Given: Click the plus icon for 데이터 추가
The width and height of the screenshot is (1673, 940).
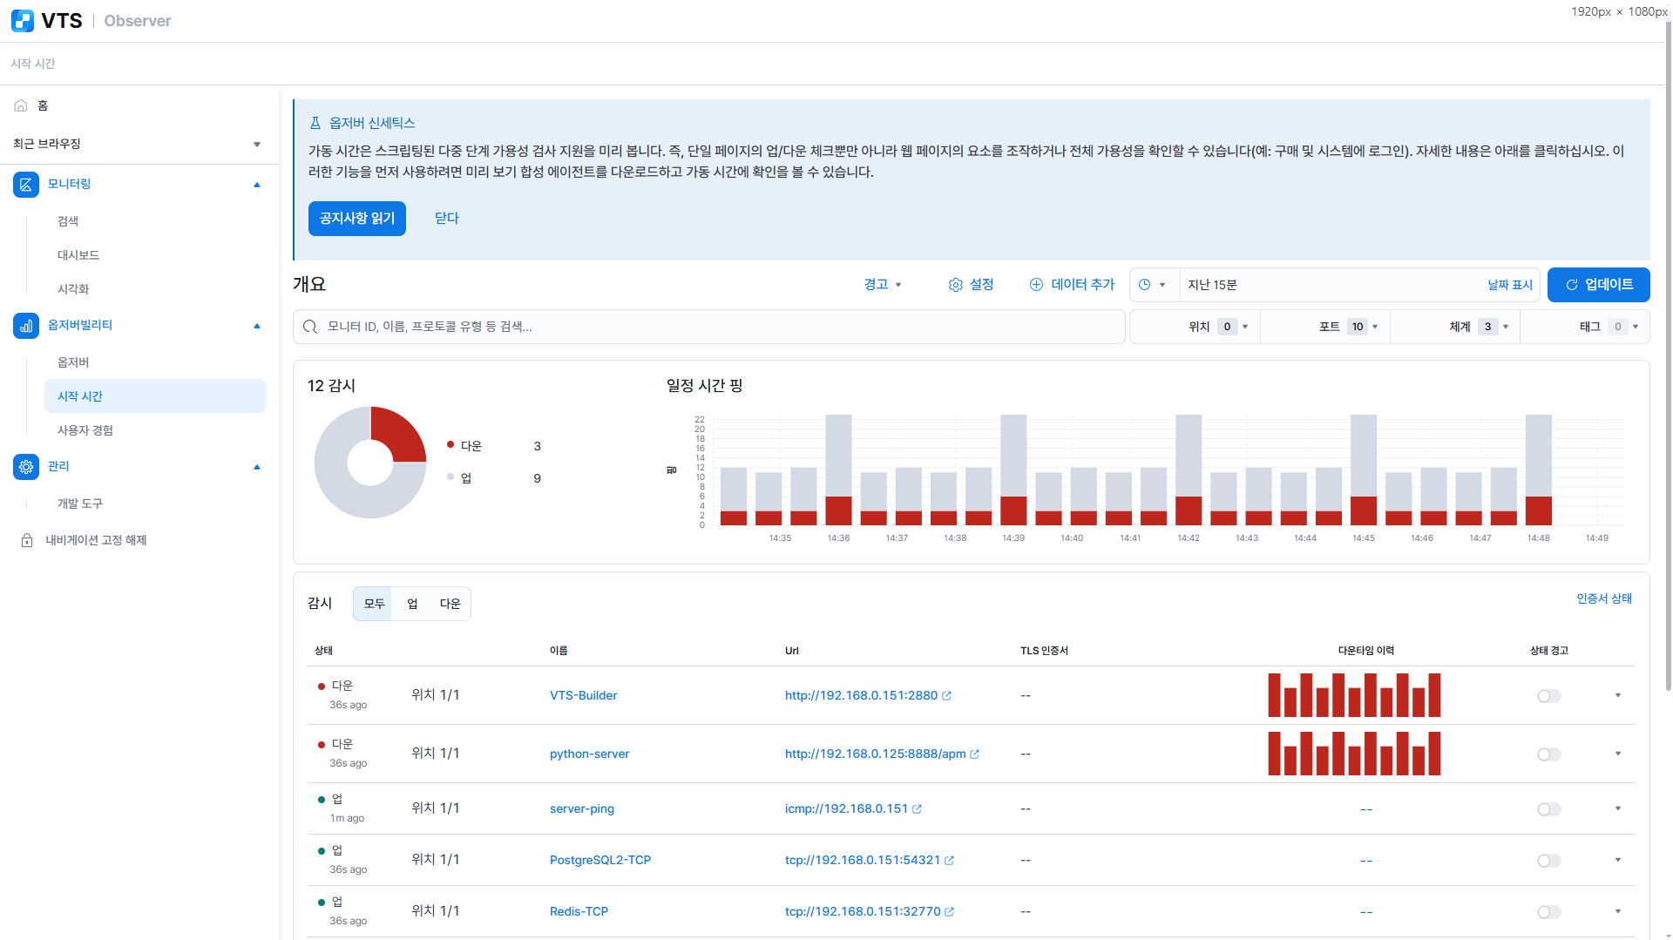Looking at the screenshot, I should 1036,285.
